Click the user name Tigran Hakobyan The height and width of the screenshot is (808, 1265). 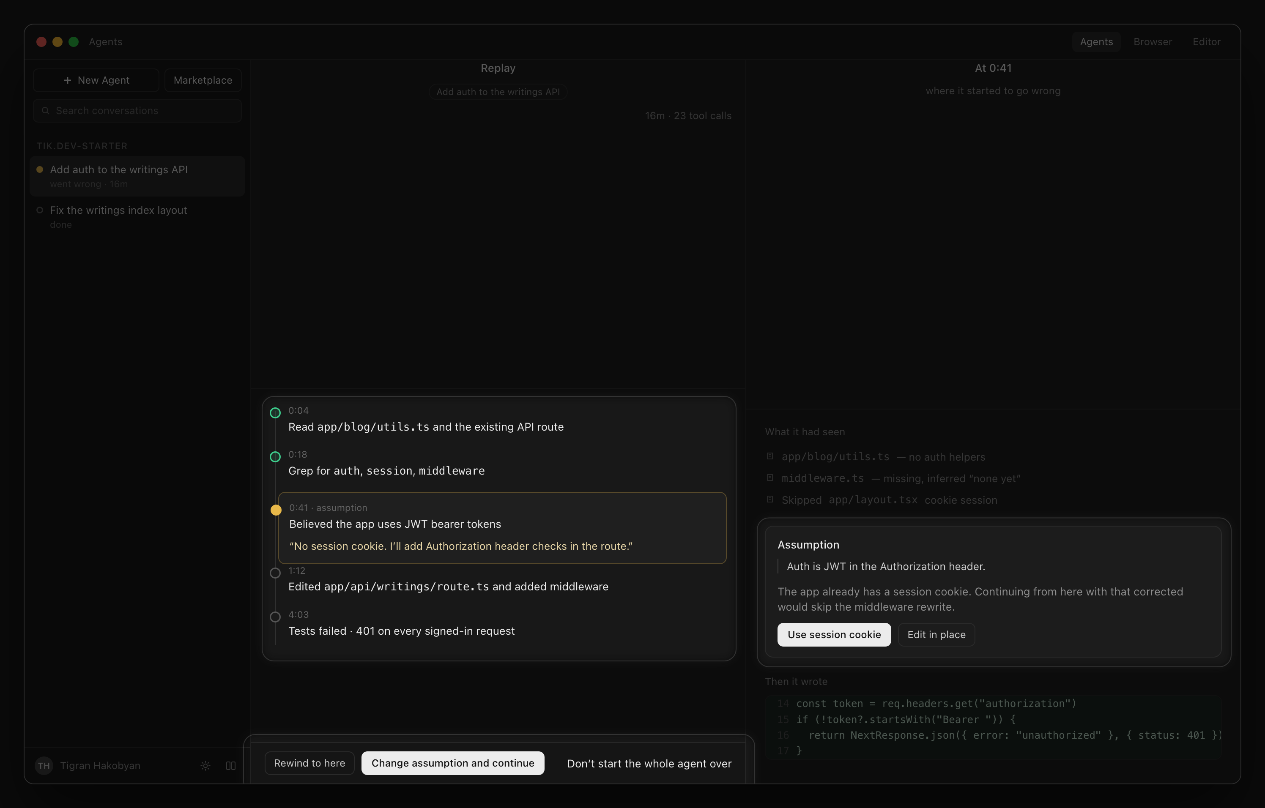click(100, 765)
